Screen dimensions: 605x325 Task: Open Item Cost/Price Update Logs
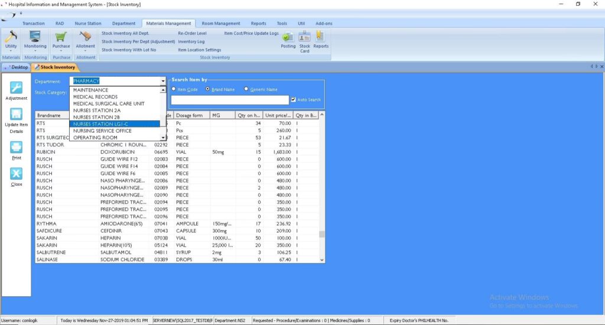(251, 34)
